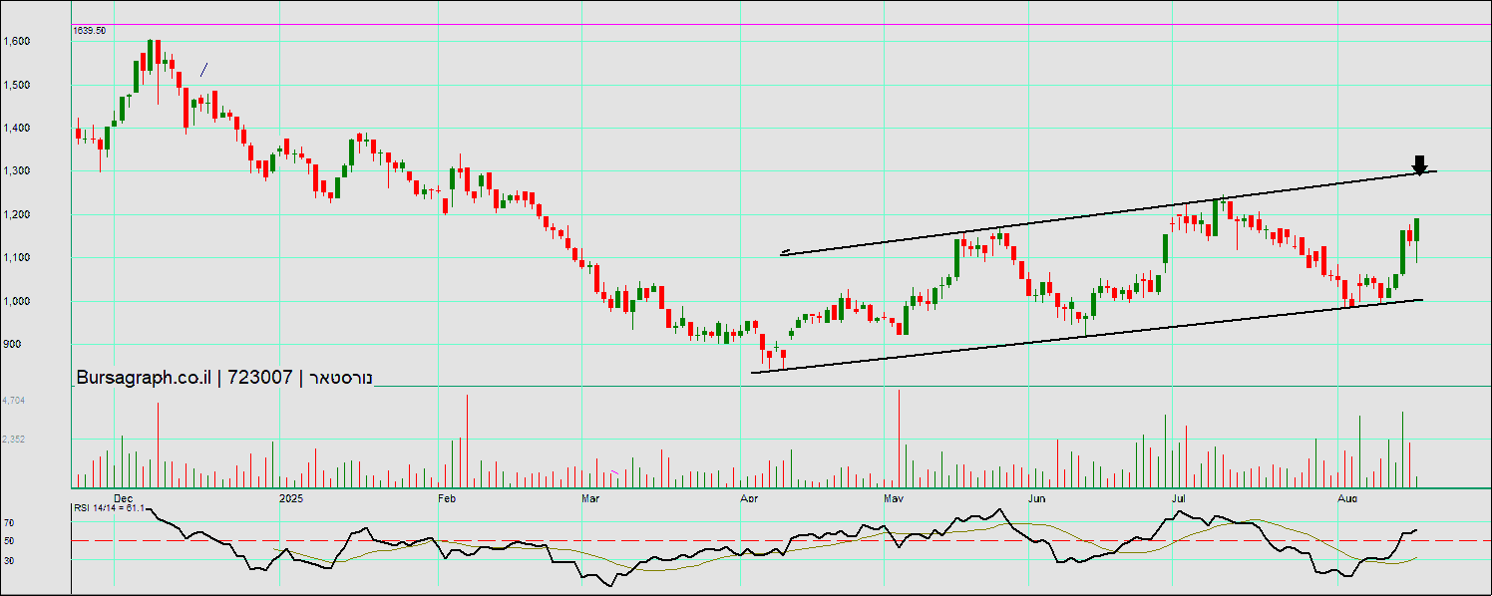Screen dimensions: 1492x596
Task: Select the 2025 year label
Action: point(291,497)
